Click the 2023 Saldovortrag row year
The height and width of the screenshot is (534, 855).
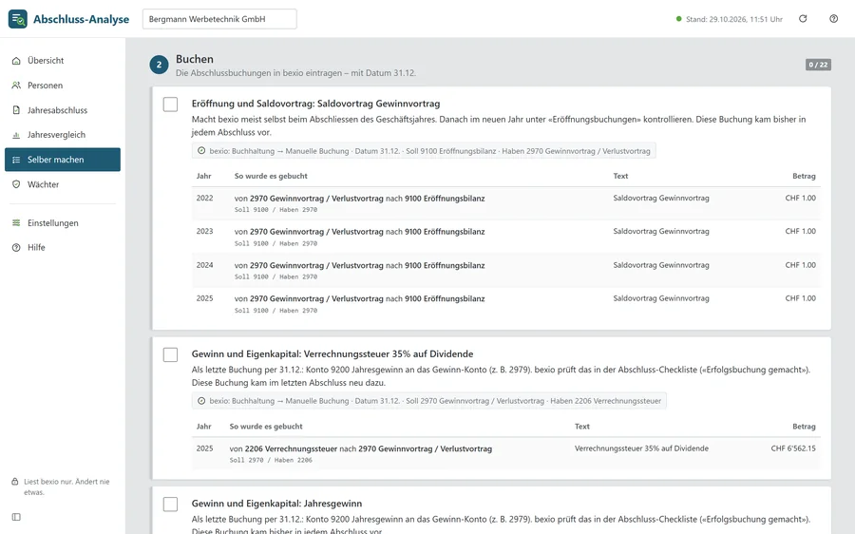pos(204,231)
